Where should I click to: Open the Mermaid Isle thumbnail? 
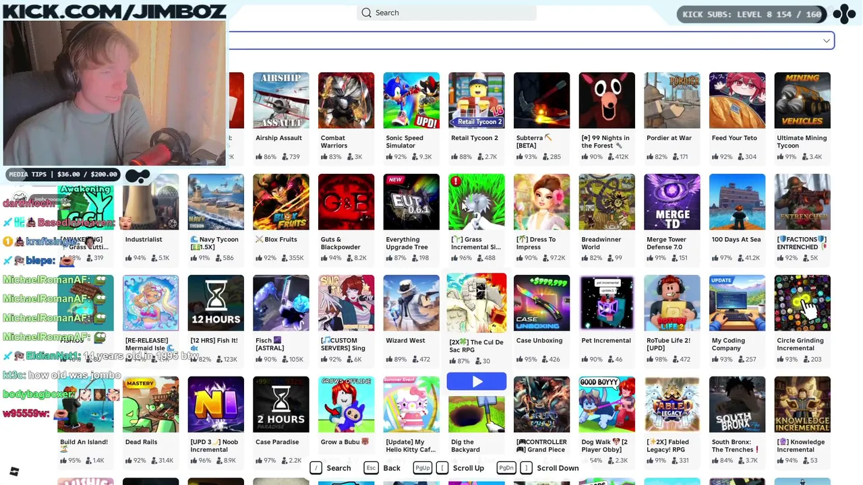click(150, 303)
